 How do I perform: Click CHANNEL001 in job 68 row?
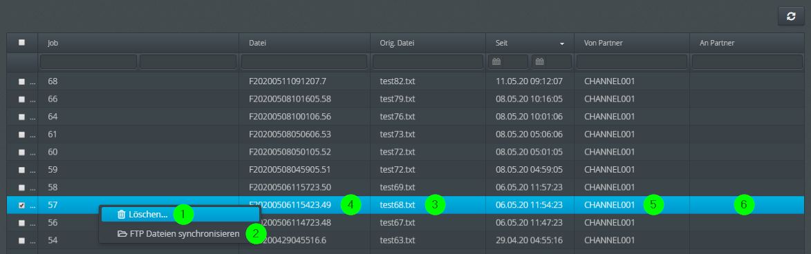[609, 81]
